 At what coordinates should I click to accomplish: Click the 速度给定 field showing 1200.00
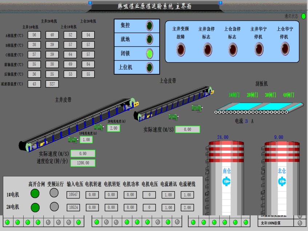click(83, 163)
